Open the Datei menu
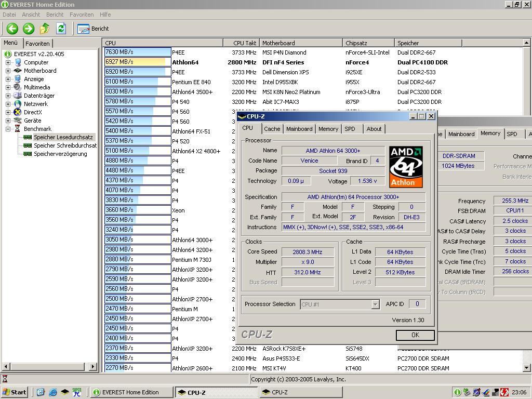Image resolution: width=532 pixels, height=399 pixels. click(x=9, y=15)
